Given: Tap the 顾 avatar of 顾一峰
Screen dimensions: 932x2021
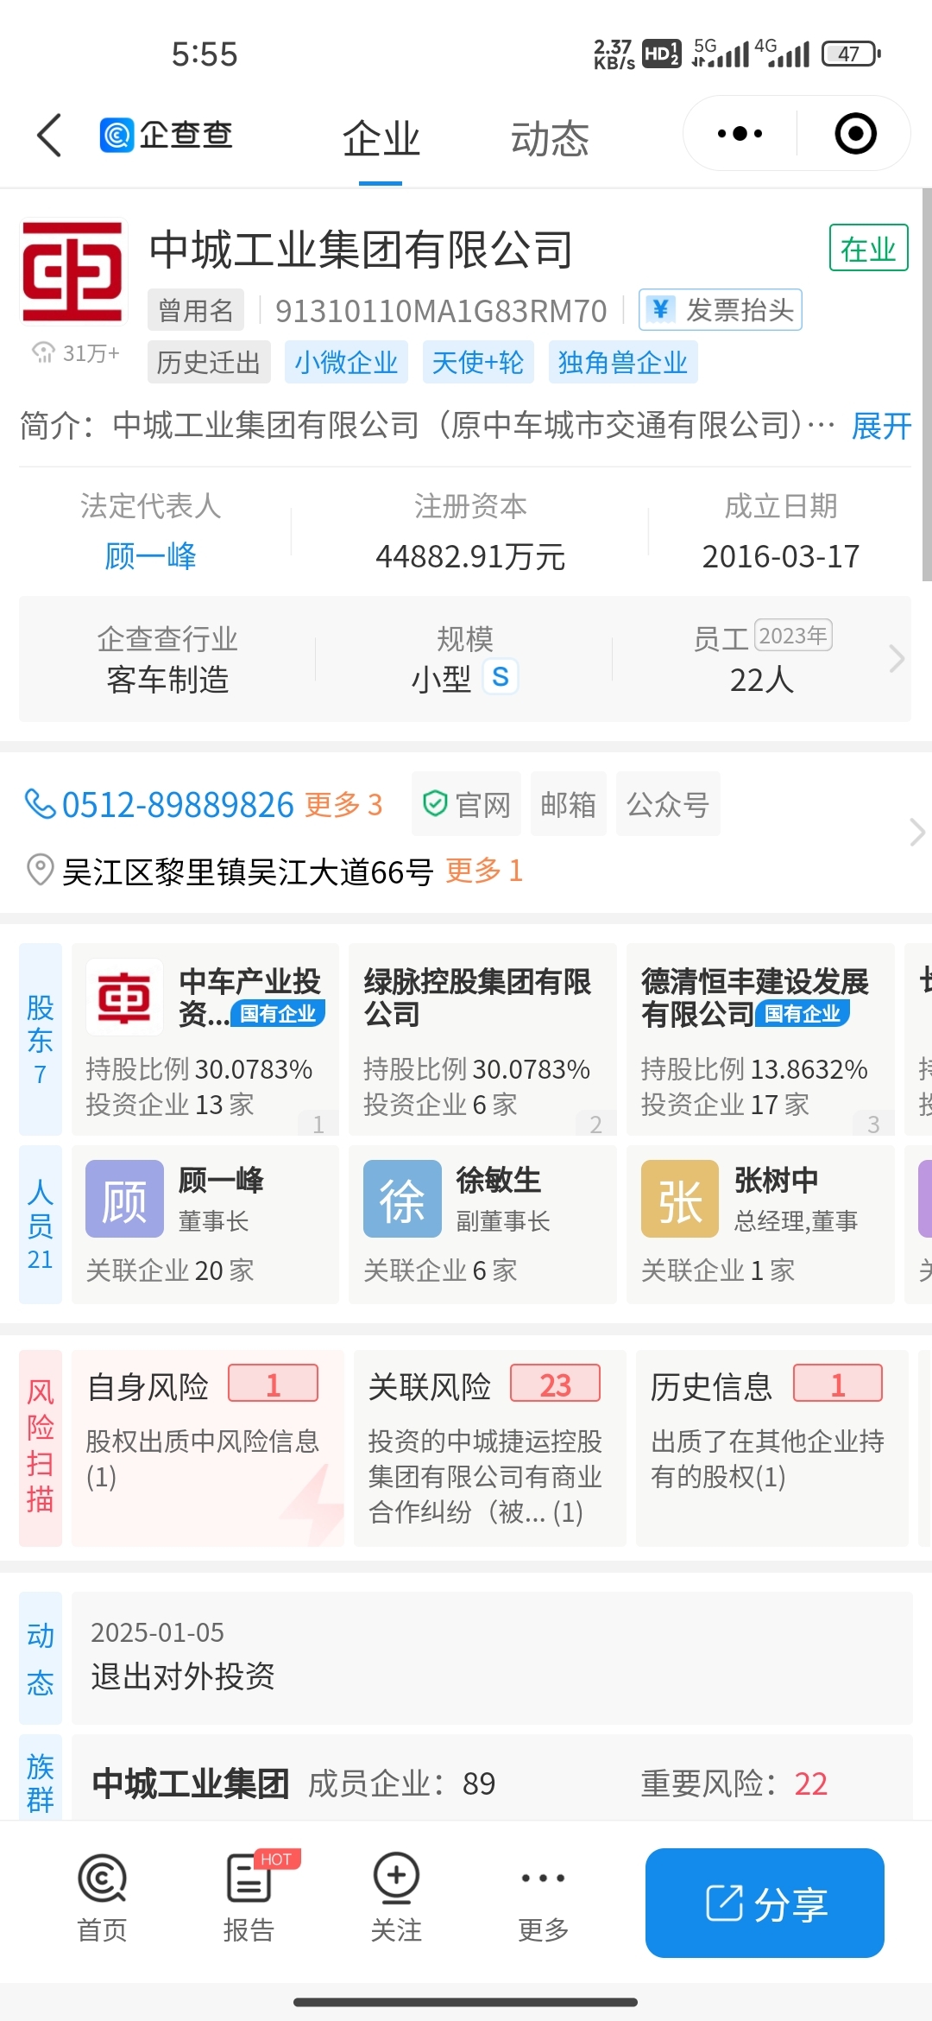Looking at the screenshot, I should click(x=124, y=1199).
